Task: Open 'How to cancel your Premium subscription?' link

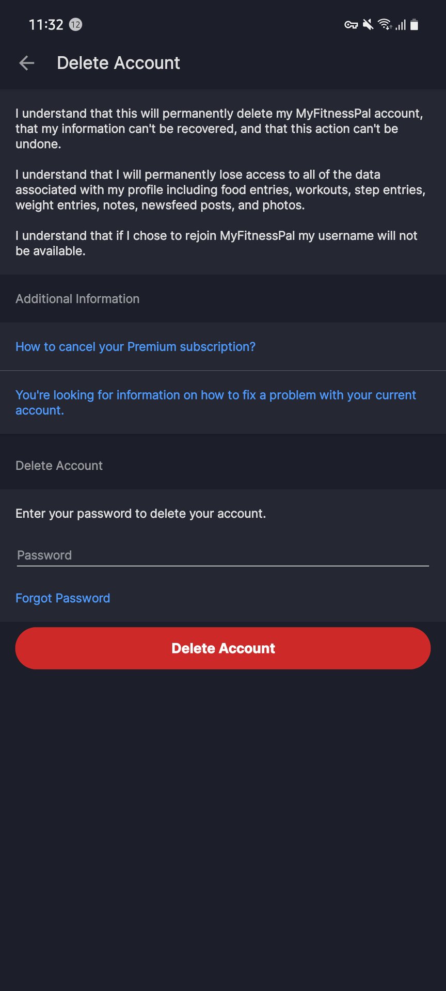Action: (x=135, y=346)
